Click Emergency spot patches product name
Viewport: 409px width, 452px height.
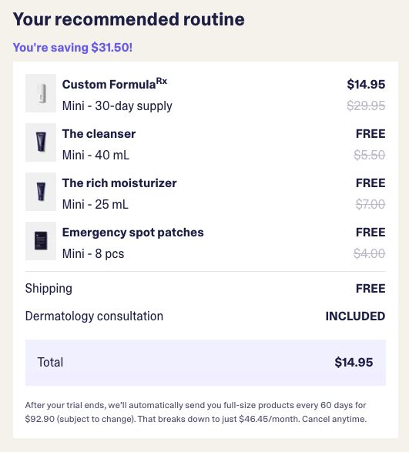pyautogui.click(x=133, y=233)
